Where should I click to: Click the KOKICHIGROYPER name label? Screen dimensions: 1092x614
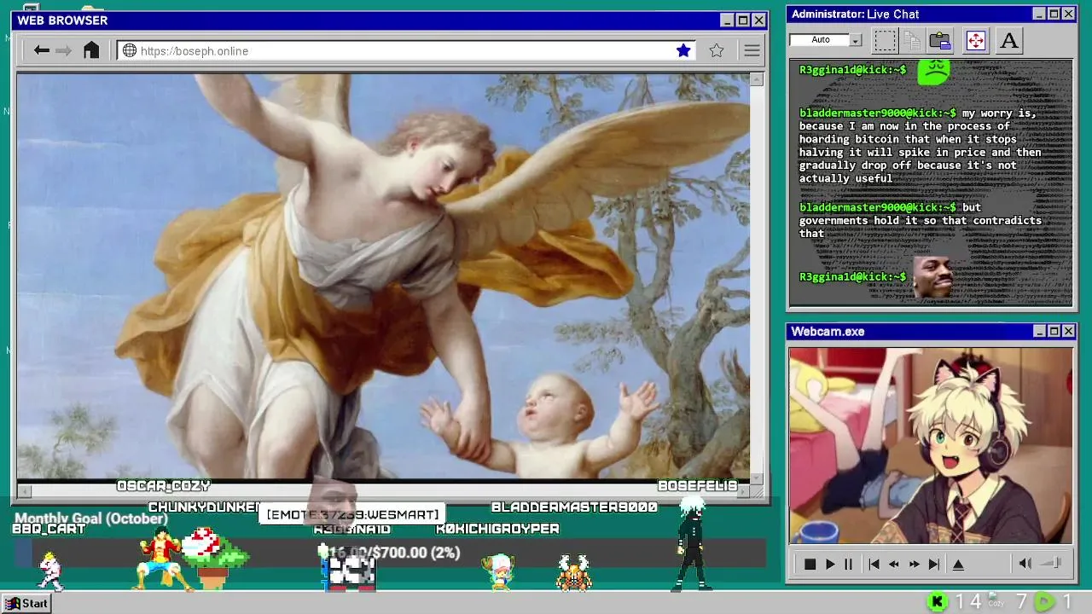(x=497, y=529)
